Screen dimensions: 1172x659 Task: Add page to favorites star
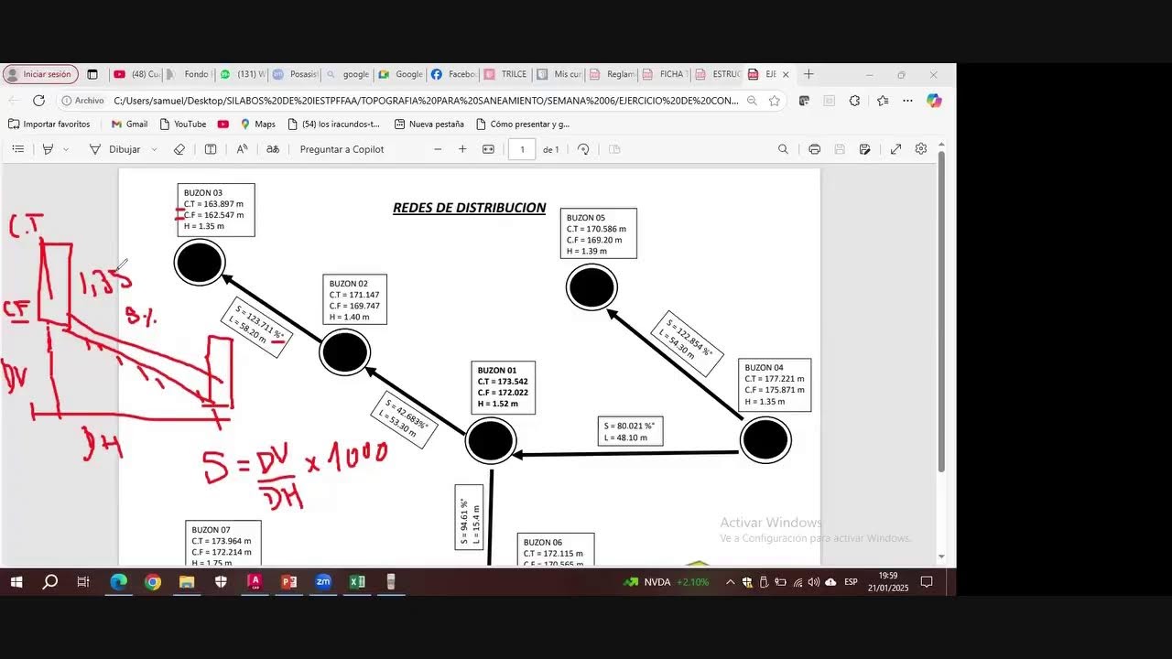point(775,101)
